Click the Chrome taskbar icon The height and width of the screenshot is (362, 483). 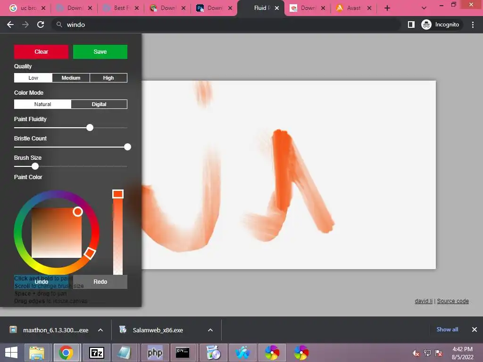66,353
